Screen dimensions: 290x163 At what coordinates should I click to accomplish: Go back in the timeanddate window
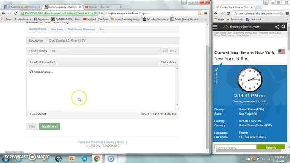[216, 14]
